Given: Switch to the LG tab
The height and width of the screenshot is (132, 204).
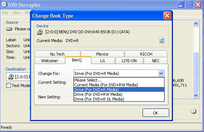Looking at the screenshot, I should (x=103, y=61).
